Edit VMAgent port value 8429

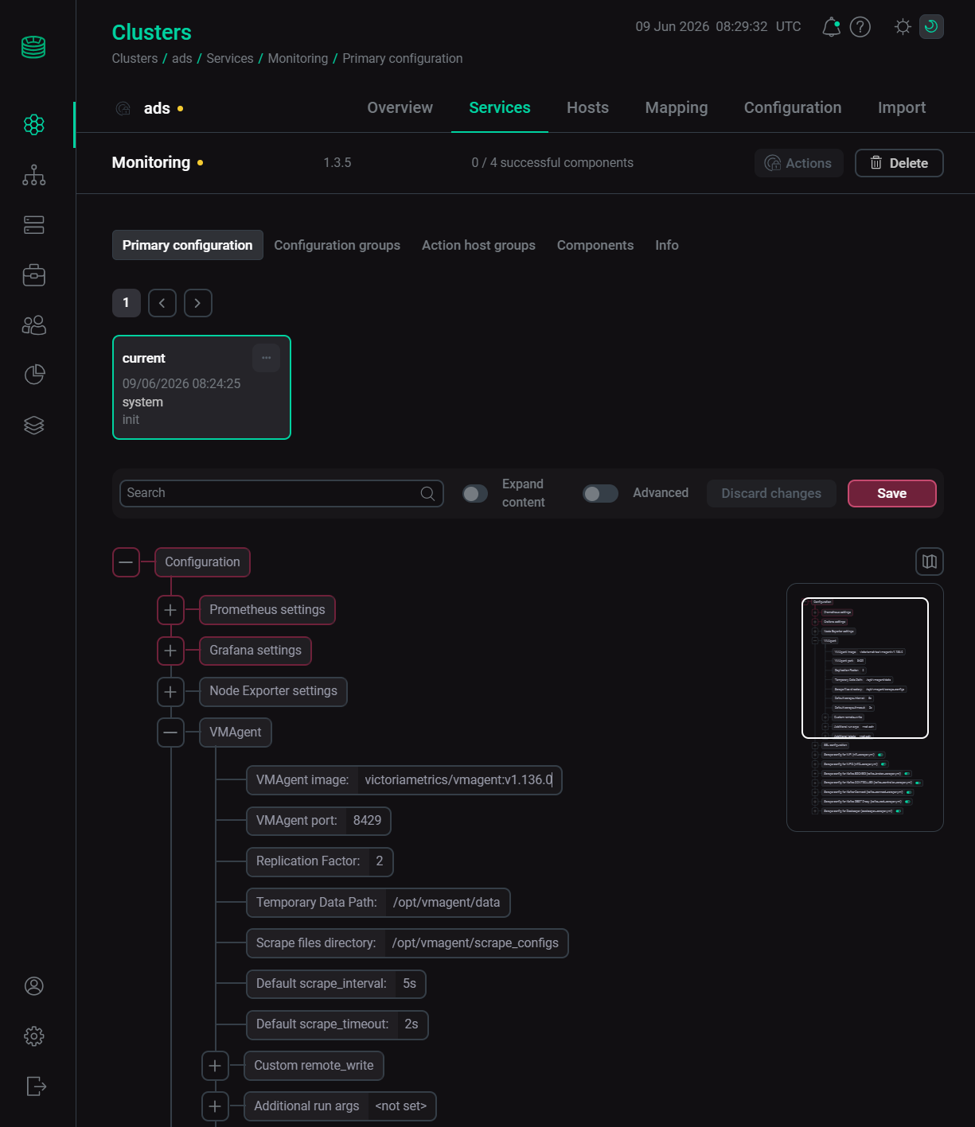point(368,821)
